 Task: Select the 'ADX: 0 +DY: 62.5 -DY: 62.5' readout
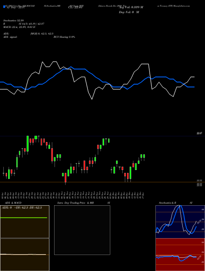[x=22, y=208]
